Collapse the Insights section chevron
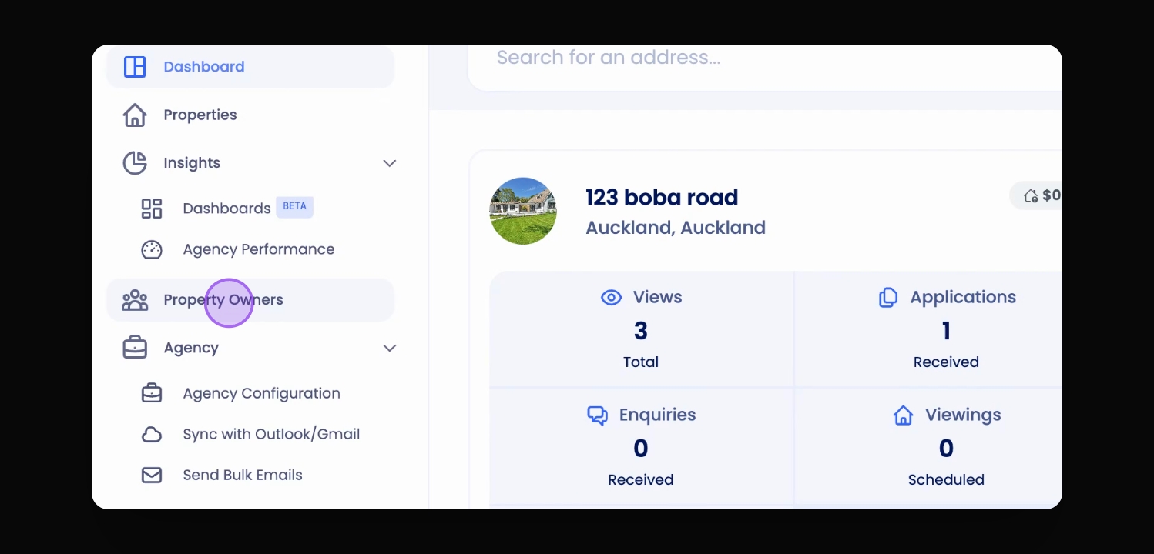 coord(390,163)
